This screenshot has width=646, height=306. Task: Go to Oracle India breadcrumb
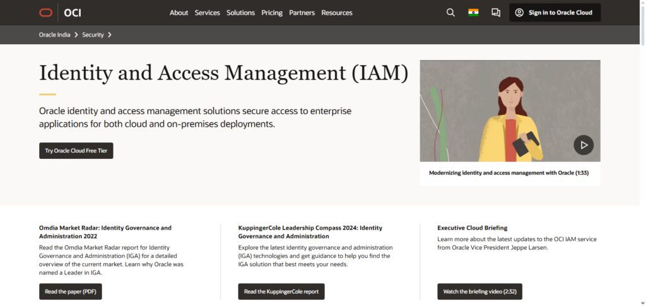[54, 35]
